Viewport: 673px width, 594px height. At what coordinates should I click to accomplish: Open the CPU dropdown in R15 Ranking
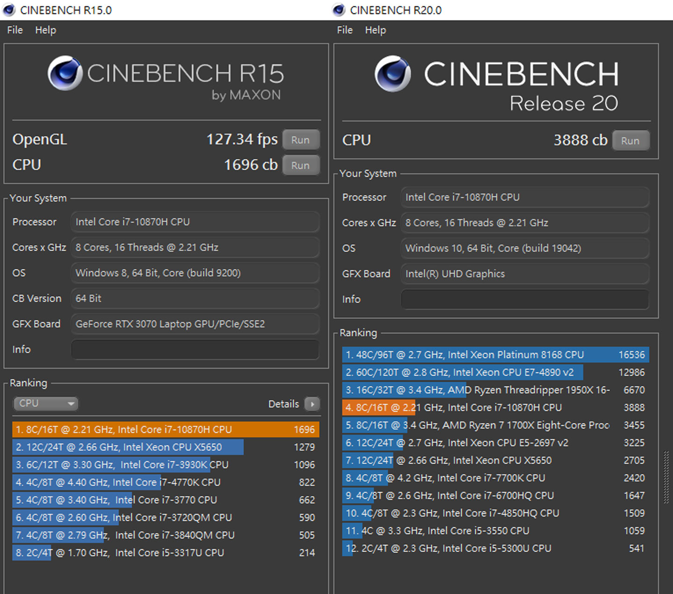pos(46,403)
